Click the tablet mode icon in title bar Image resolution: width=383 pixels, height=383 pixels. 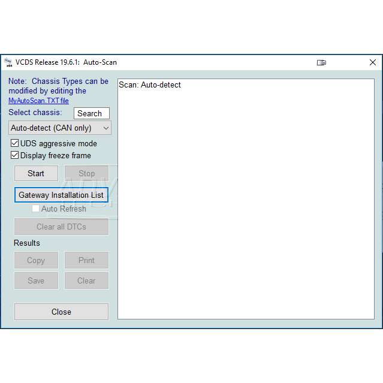coord(321,63)
